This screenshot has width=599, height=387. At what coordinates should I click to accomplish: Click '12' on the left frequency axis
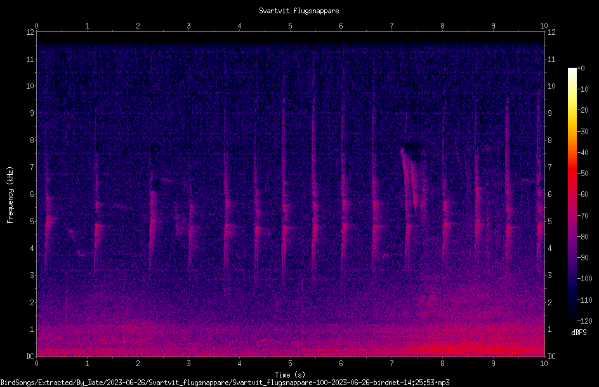tap(30, 32)
